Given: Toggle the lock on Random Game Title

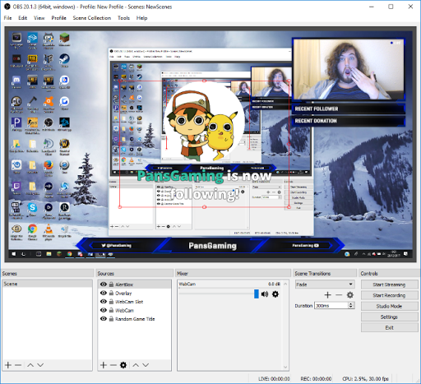Looking at the screenshot, I should 111,319.
